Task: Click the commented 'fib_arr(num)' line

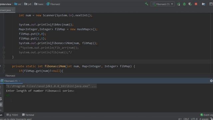Action: (x=49, y=48)
